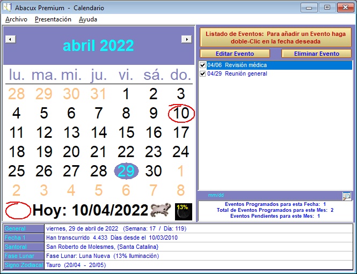The height and width of the screenshot is (274, 357).
Task: Open the Archivo menu
Action: click(16, 19)
